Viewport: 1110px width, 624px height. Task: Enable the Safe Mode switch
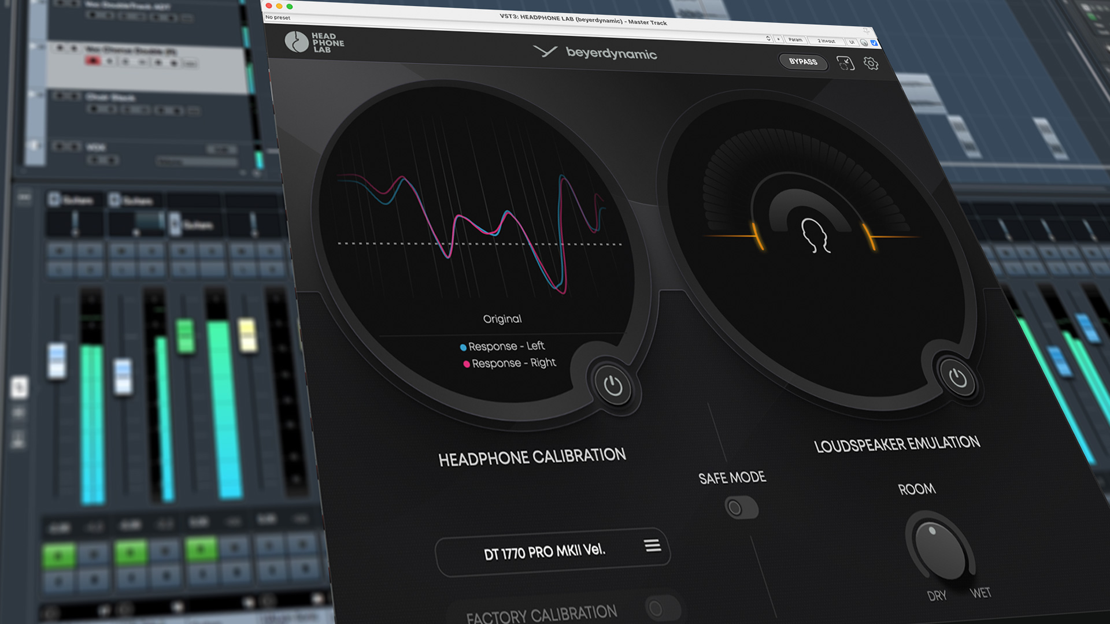point(741,508)
